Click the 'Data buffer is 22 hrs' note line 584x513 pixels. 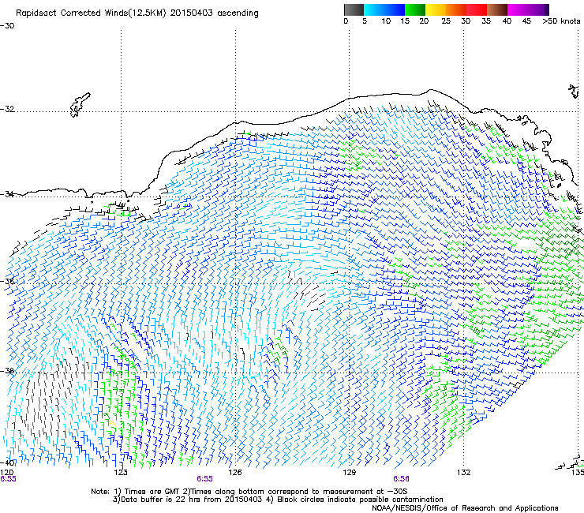278,500
